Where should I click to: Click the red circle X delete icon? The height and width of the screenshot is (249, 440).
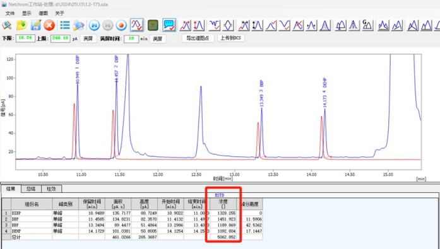[x=49, y=25]
